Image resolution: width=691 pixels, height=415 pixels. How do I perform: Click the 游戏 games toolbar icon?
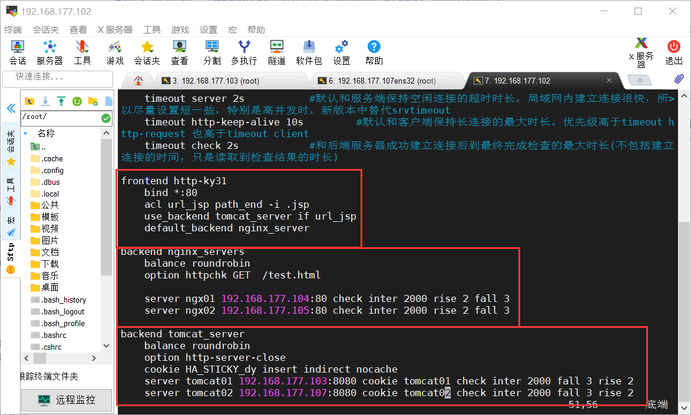[x=115, y=52]
